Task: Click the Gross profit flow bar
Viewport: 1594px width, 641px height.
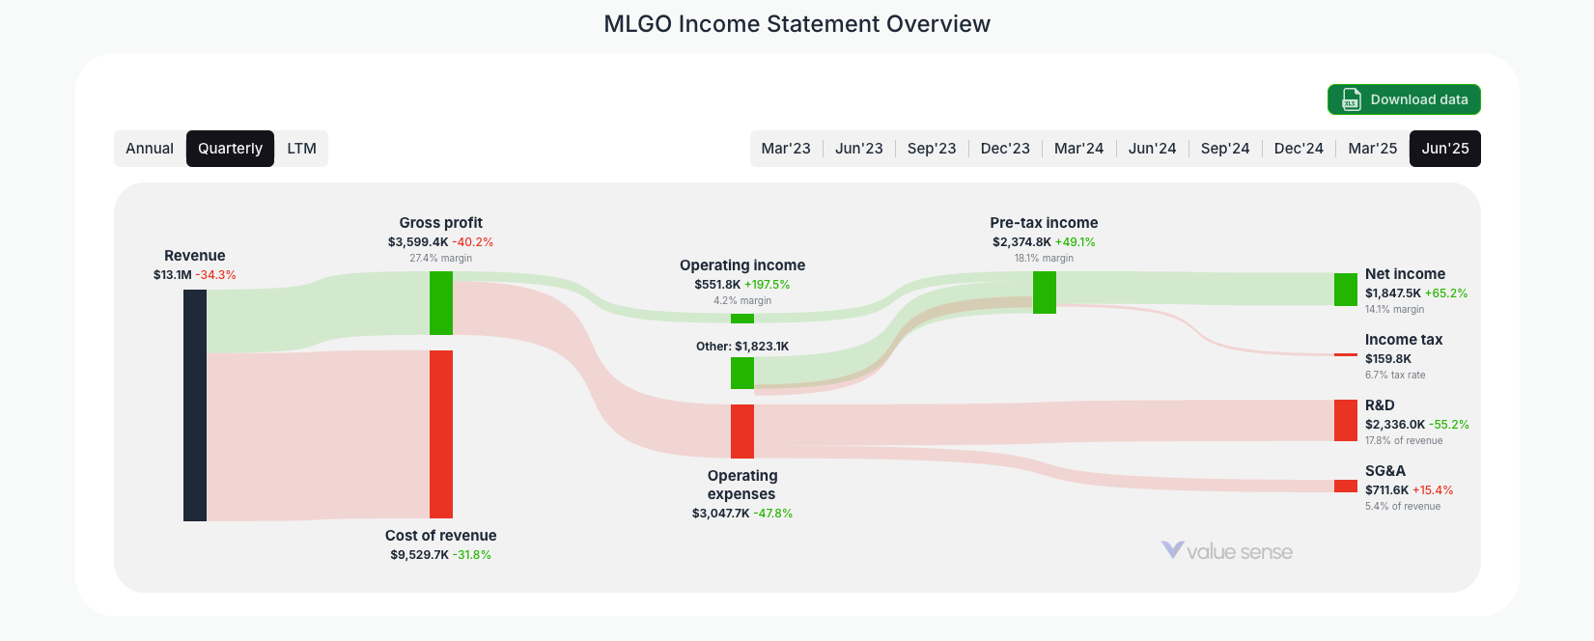Action: (x=442, y=304)
